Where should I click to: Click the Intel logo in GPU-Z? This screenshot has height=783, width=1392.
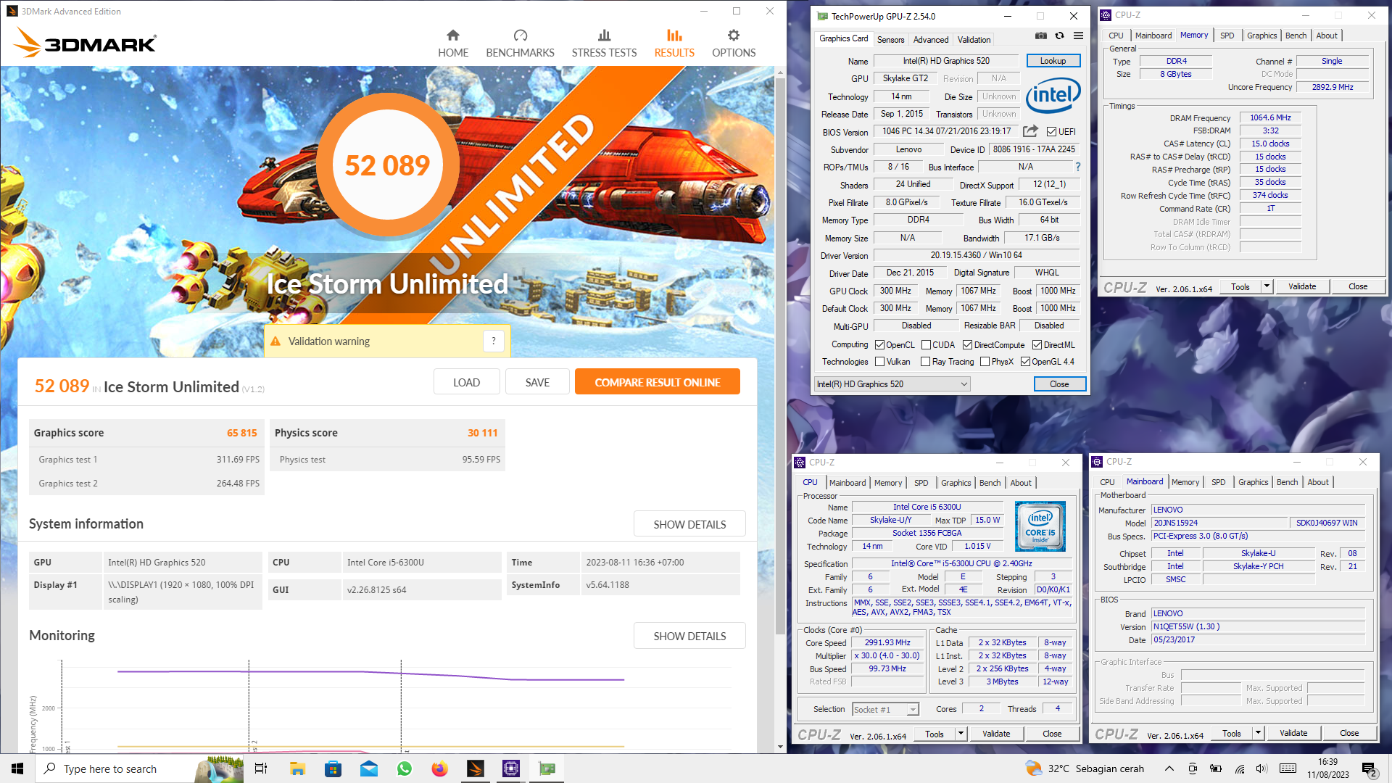tap(1053, 95)
